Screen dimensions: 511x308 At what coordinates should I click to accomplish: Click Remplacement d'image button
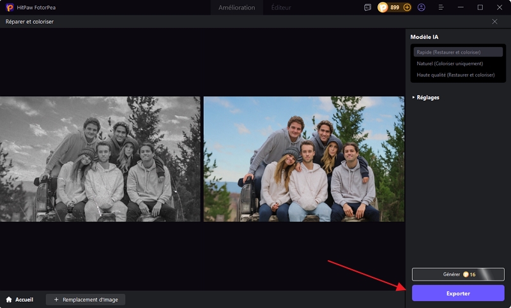tap(86, 299)
